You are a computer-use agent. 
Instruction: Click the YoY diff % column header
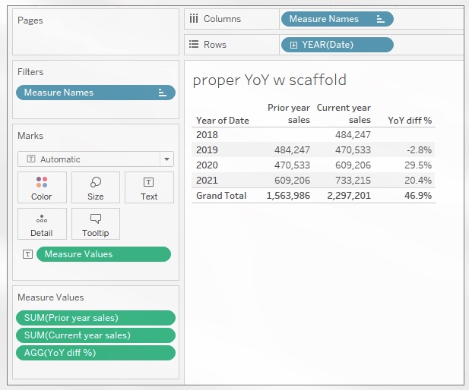(409, 120)
